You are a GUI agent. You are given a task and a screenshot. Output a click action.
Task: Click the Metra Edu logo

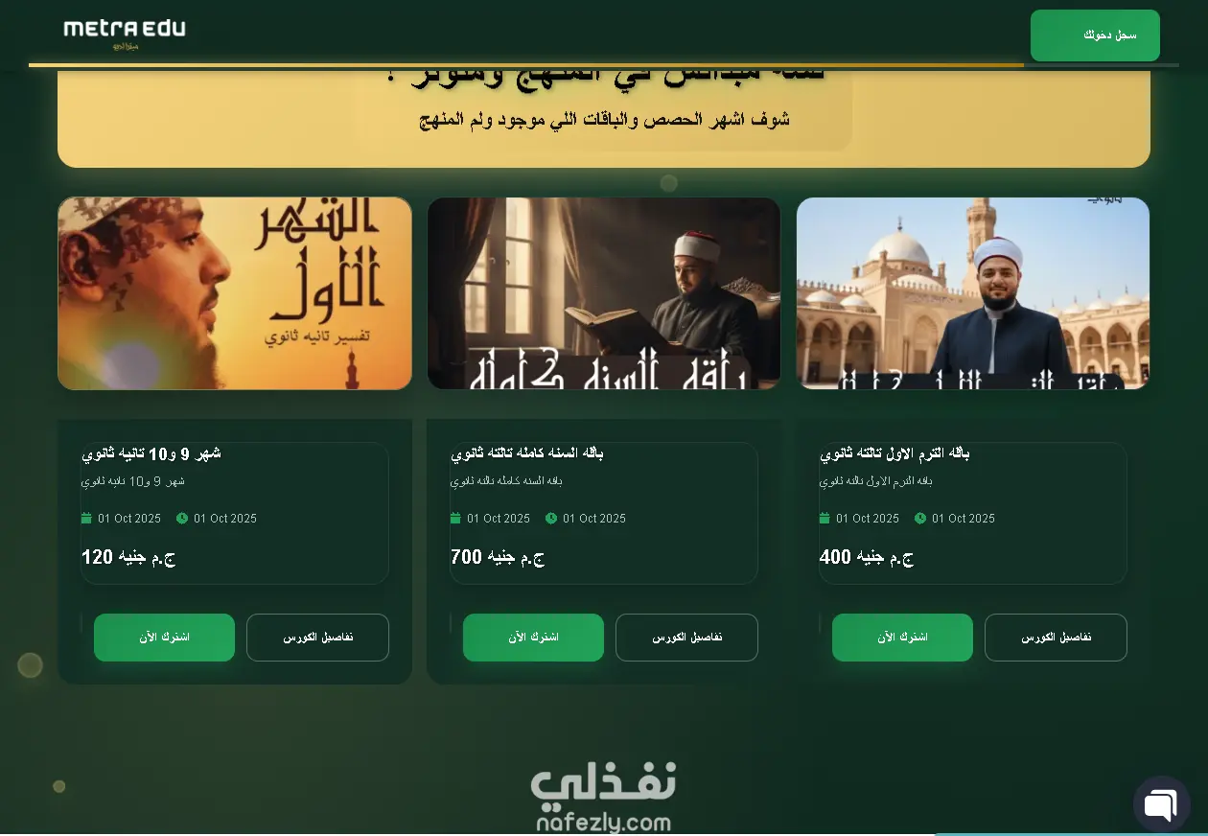(125, 34)
